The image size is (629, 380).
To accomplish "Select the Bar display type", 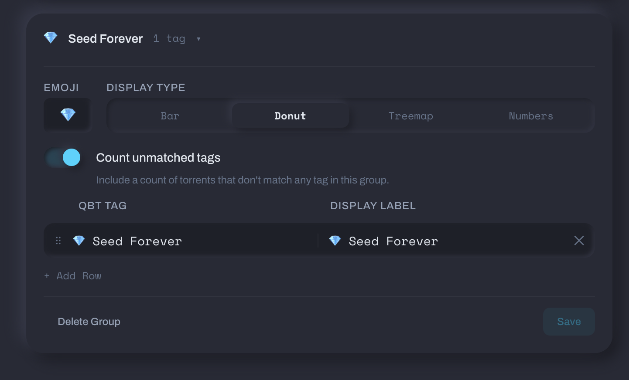I will 169,115.
